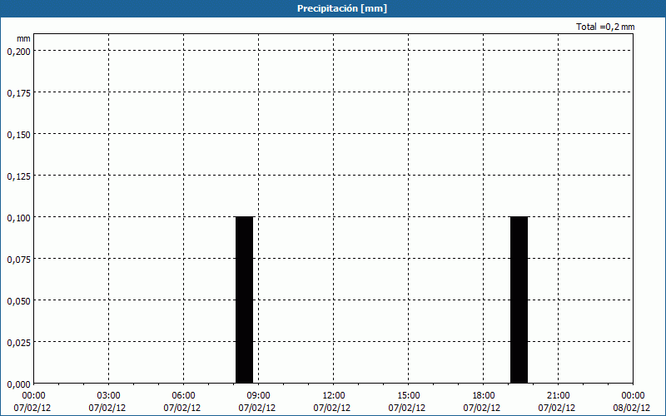
Task: Click the 06:00 time axis label
Action: click(x=183, y=396)
